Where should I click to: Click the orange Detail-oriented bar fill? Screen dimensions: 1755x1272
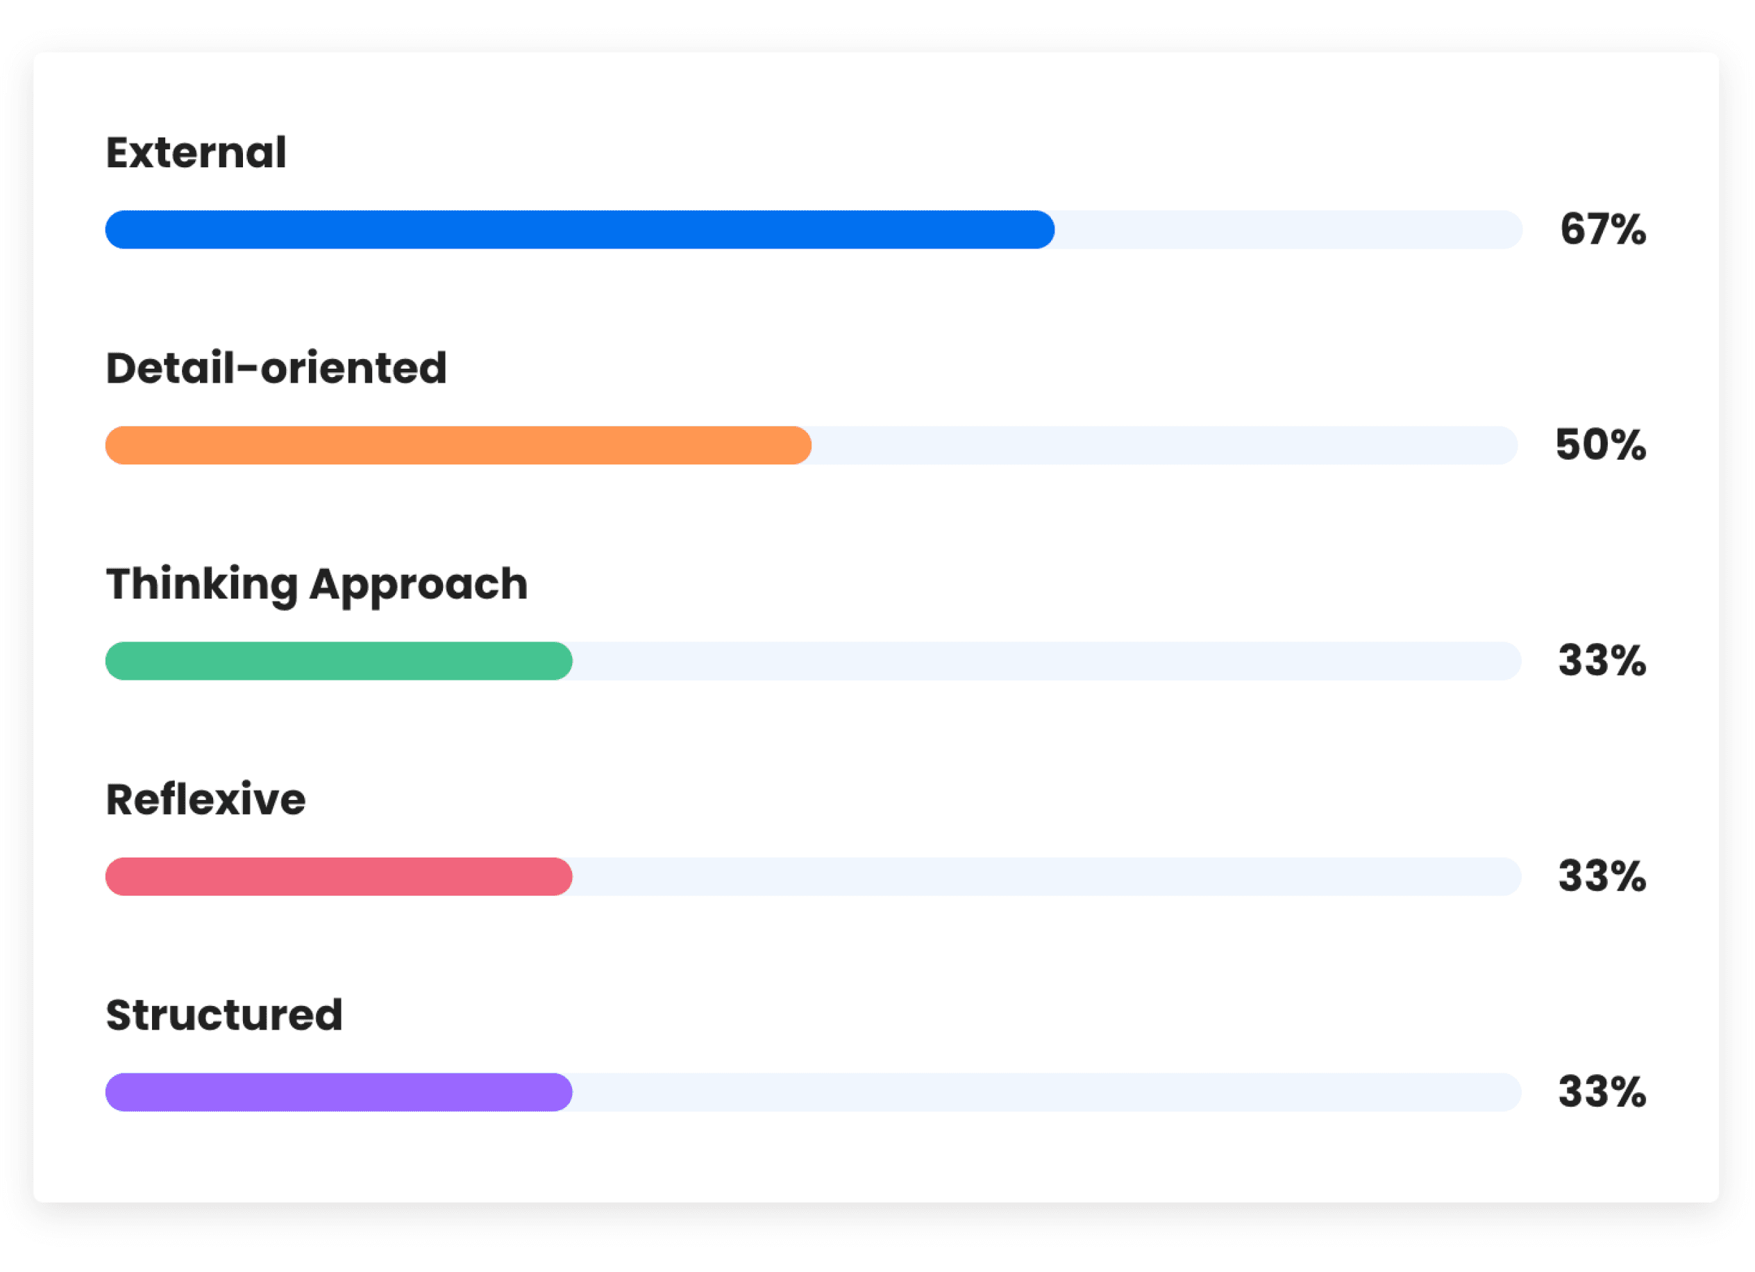coord(458,445)
